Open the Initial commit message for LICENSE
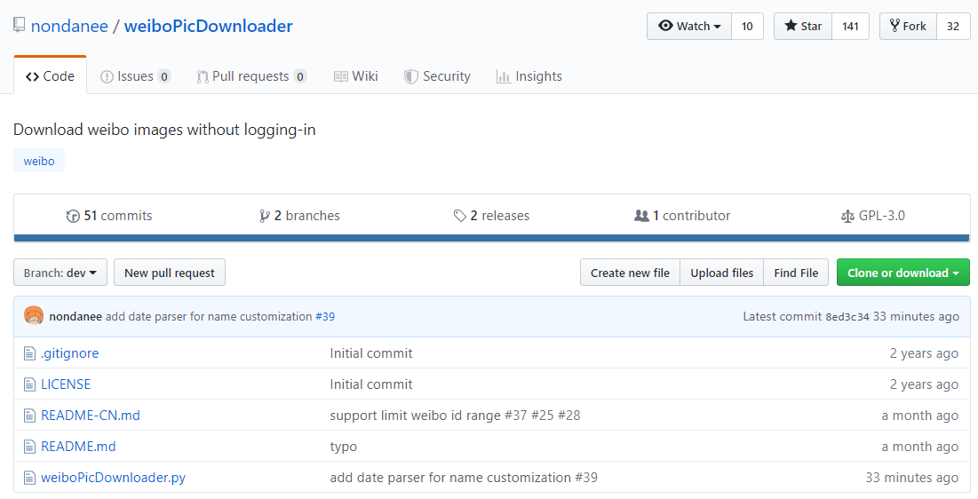This screenshot has height=499, width=978. click(371, 384)
